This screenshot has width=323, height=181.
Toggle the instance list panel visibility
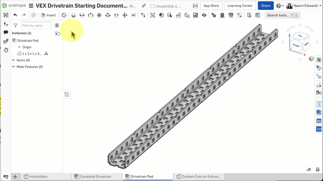pyautogui.click(x=6, y=15)
